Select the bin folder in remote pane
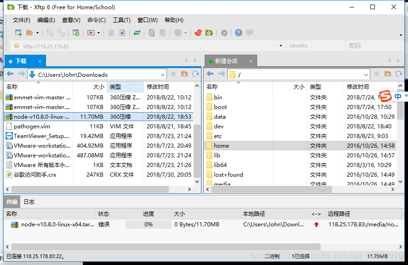The width and height of the screenshot is (408, 265). (x=300, y=98)
